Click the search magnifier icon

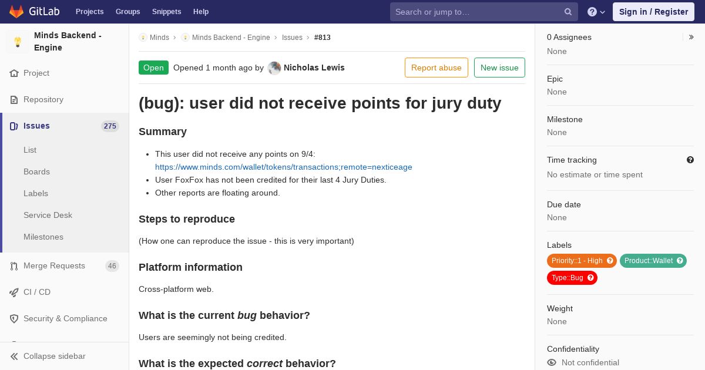pos(568,12)
